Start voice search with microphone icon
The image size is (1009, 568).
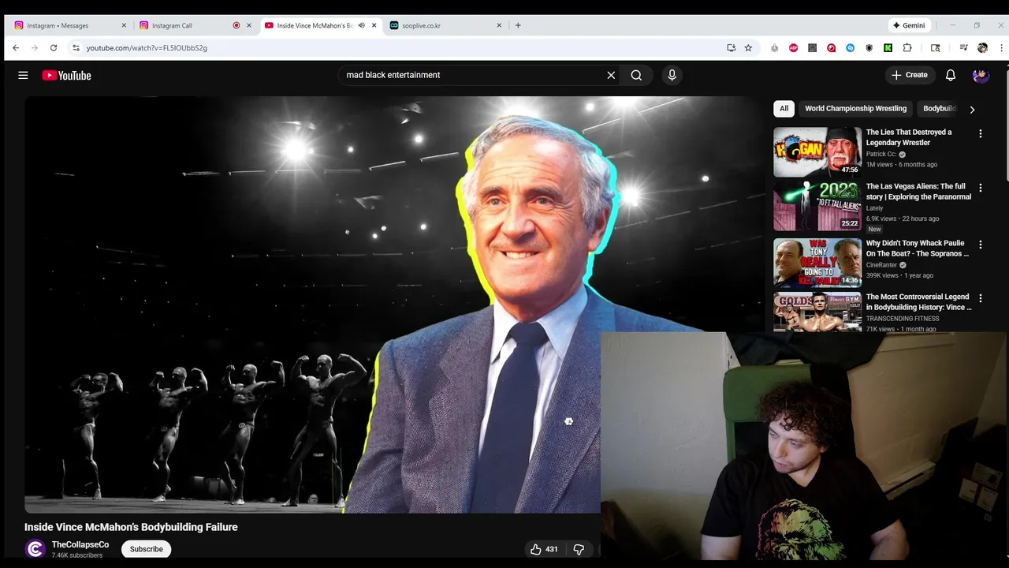click(672, 75)
